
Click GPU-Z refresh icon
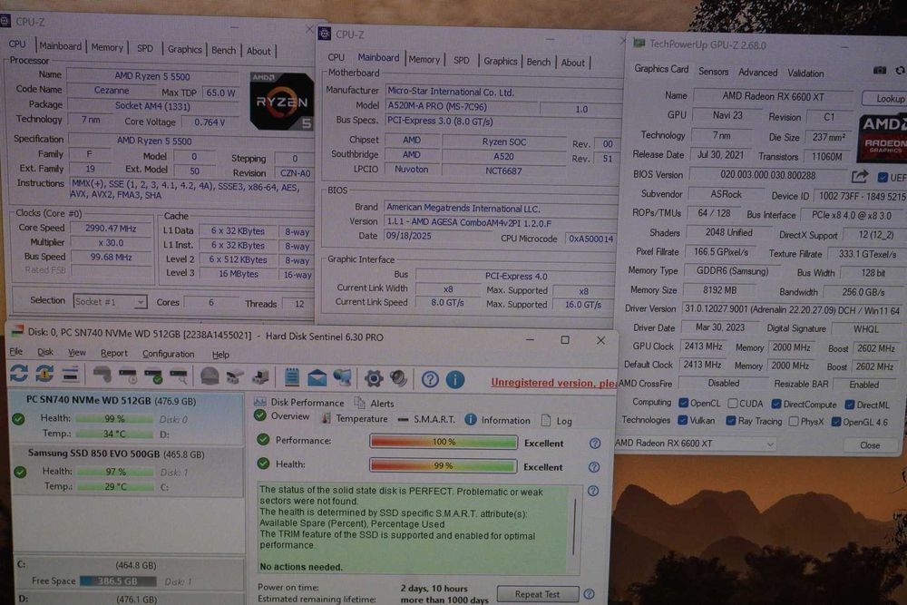point(900,71)
